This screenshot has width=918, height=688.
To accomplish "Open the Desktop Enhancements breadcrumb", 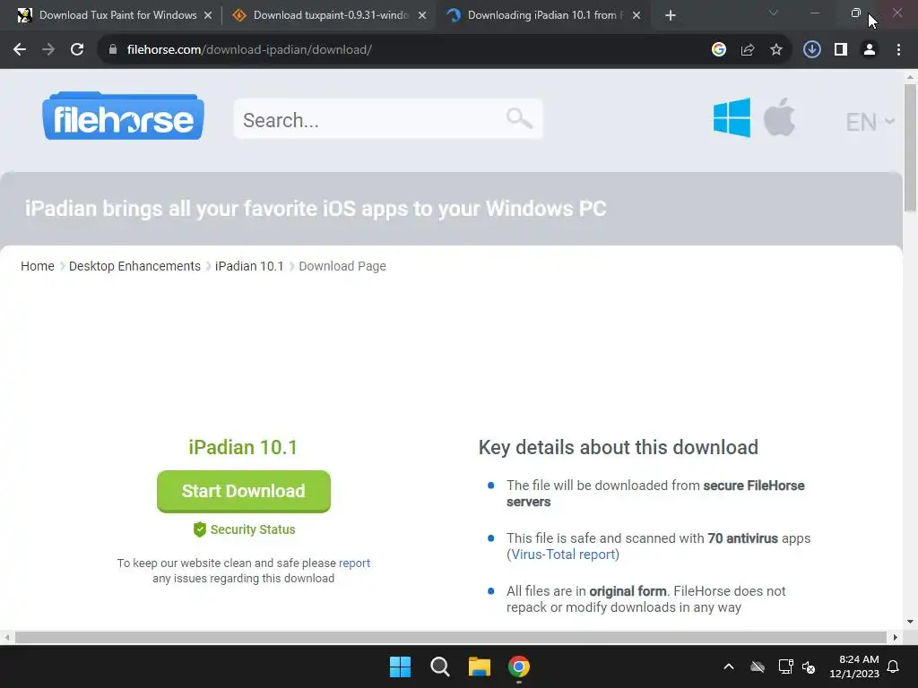I will click(x=134, y=266).
